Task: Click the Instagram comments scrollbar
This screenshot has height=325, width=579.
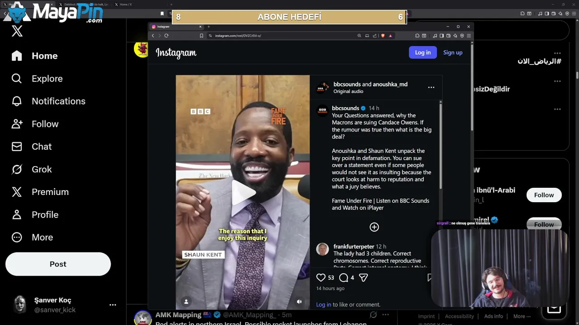Action: (x=441, y=146)
